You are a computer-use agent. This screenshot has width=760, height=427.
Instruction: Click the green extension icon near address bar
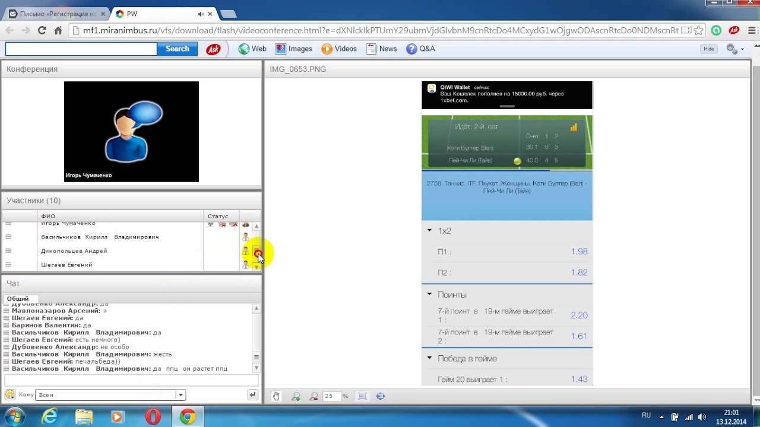pyautogui.click(x=717, y=30)
